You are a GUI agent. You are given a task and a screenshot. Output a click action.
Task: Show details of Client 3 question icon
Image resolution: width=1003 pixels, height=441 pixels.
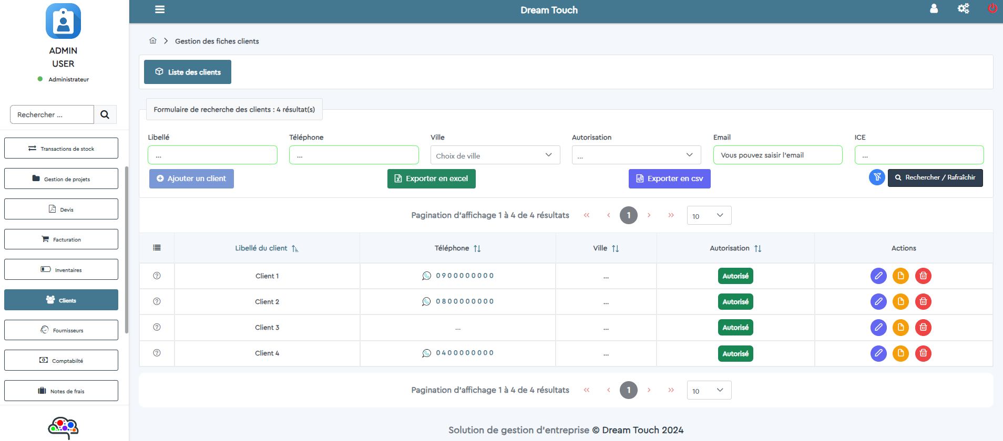pyautogui.click(x=157, y=327)
